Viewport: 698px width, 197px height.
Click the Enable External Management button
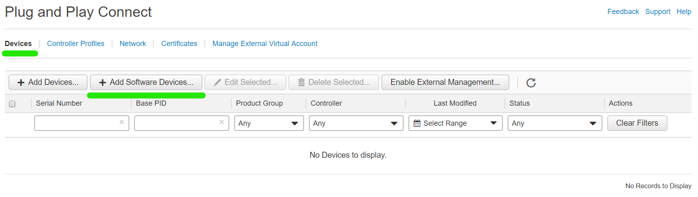pos(445,82)
